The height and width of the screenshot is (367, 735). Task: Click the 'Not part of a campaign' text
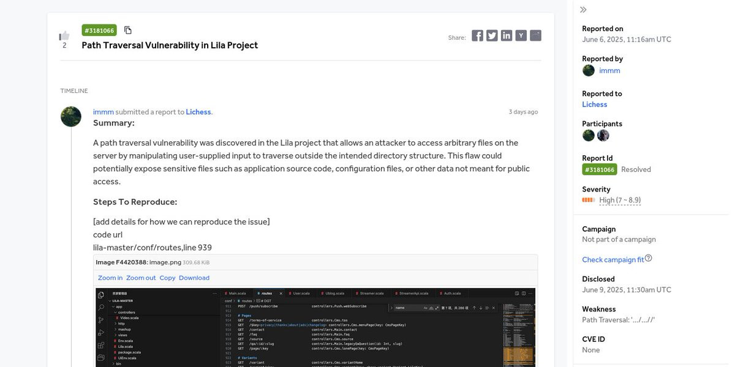(x=619, y=240)
